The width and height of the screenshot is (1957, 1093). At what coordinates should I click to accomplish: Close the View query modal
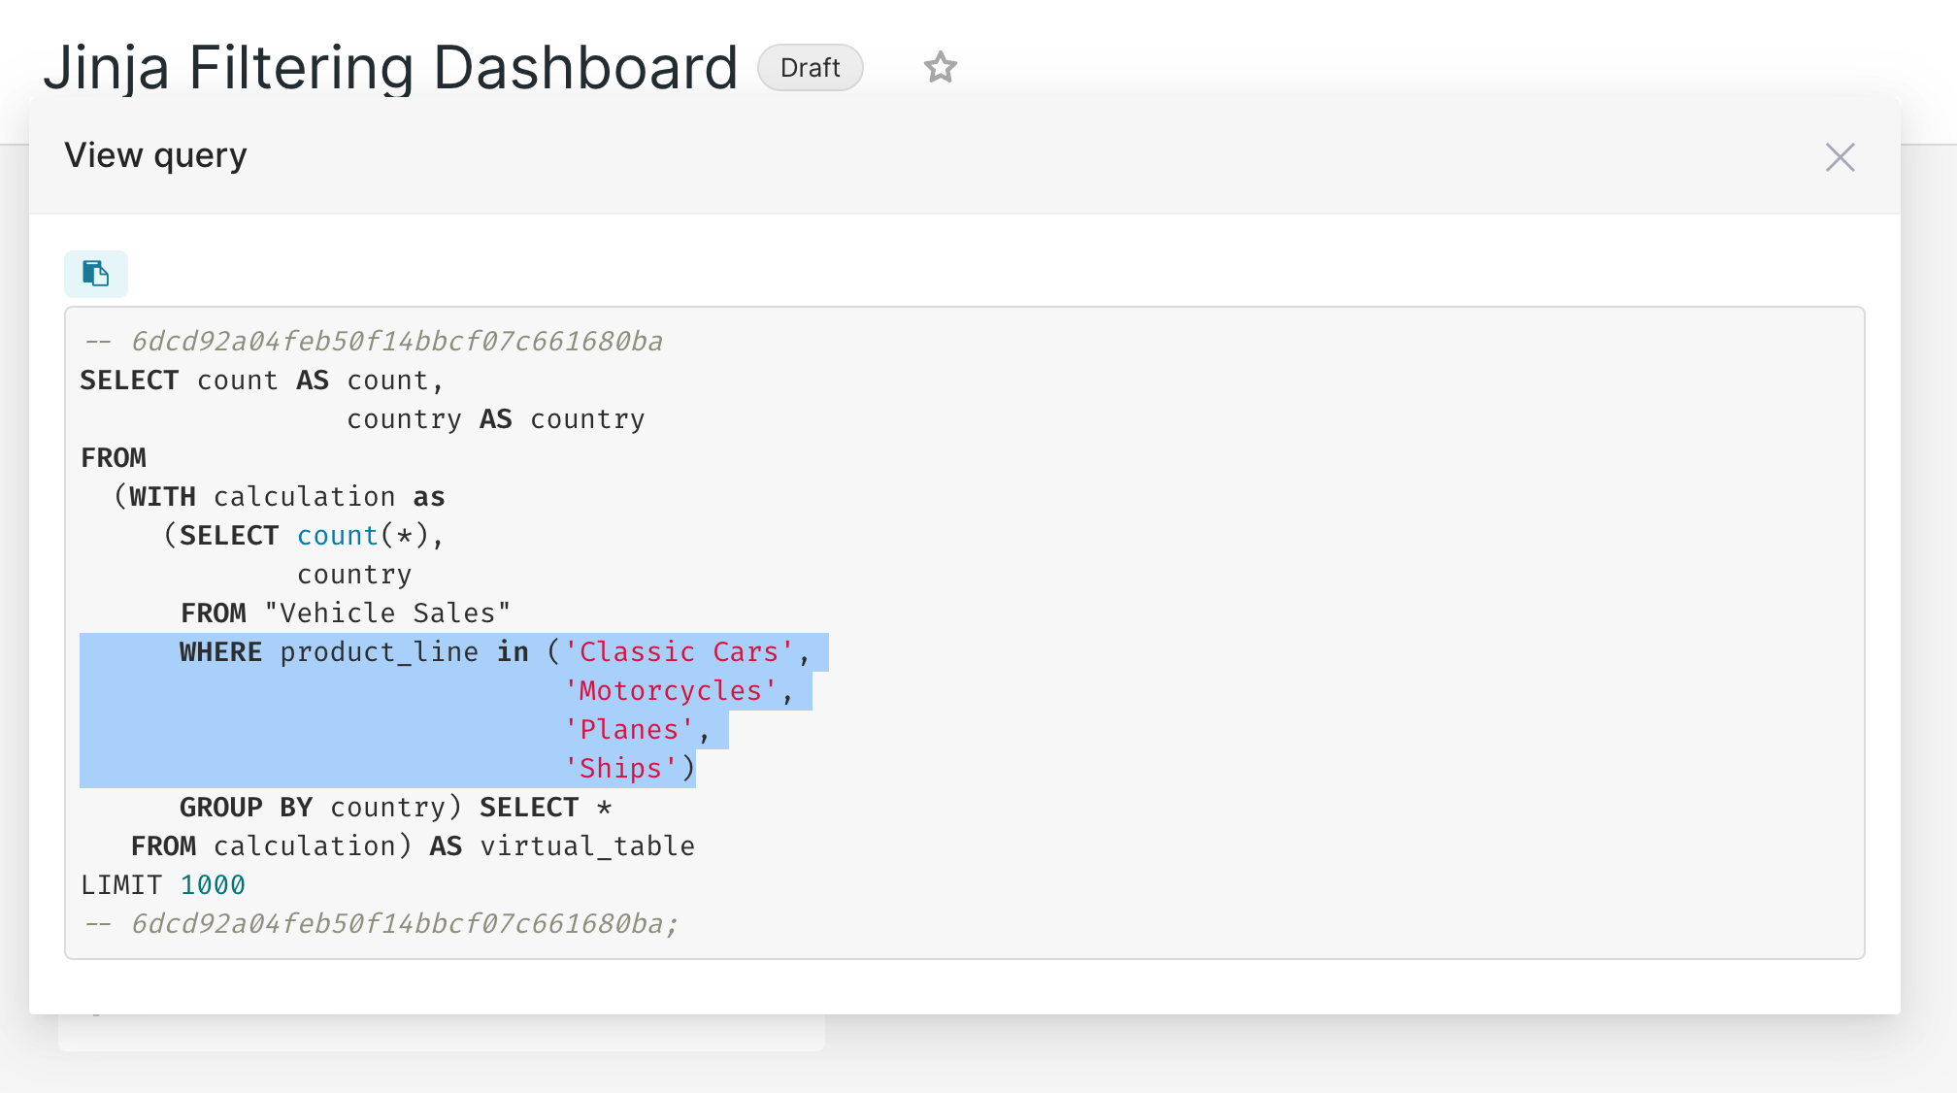(1840, 156)
